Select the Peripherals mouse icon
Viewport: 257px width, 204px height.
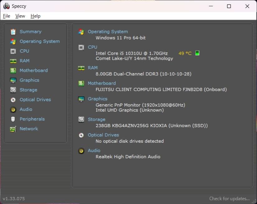point(13,119)
